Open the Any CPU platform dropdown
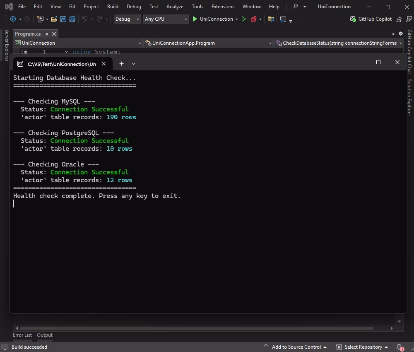Viewport: 414px width, 352px height. [x=166, y=19]
